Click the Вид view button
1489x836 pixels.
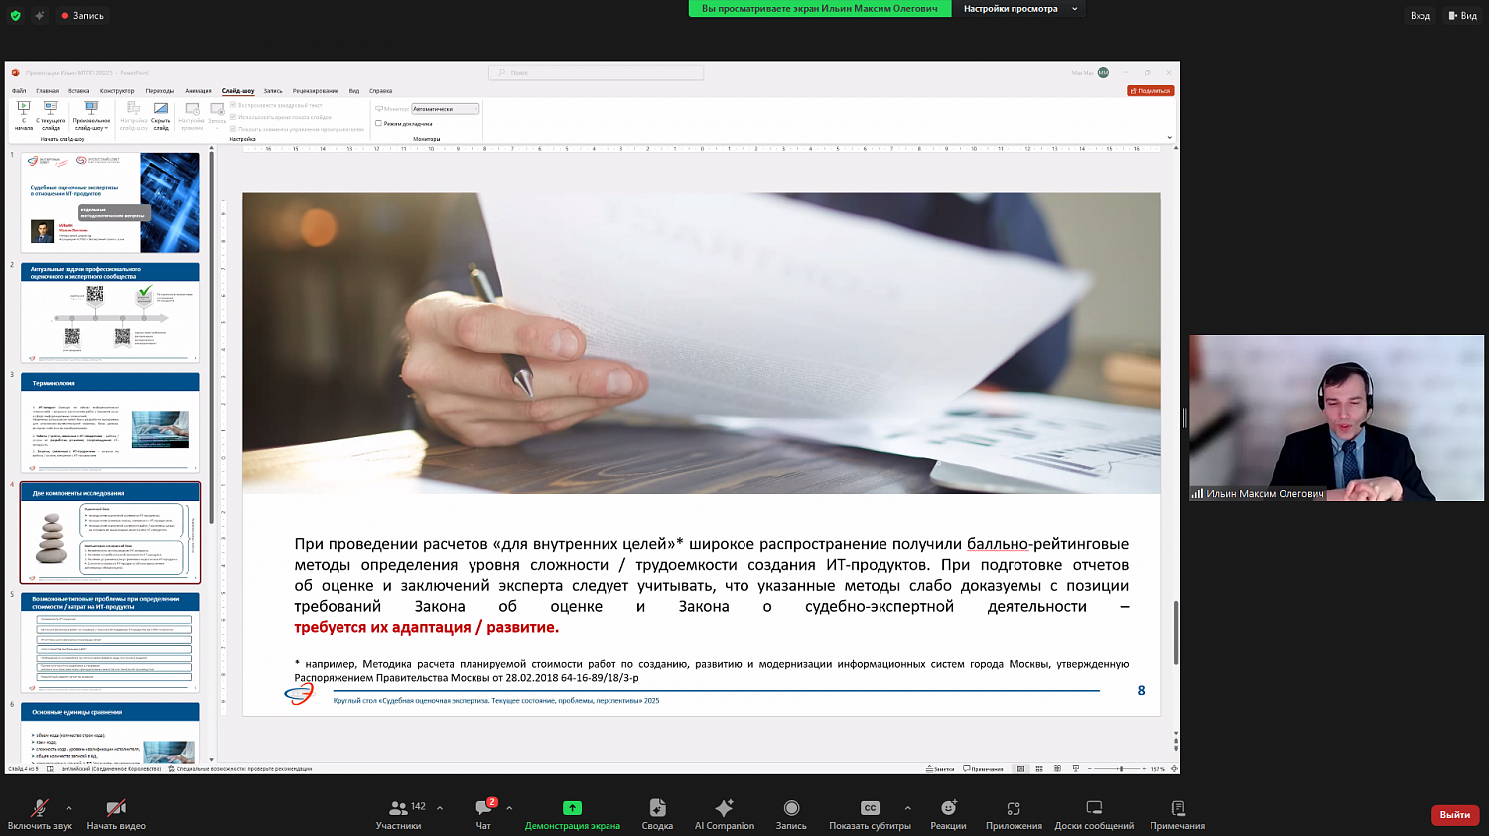(1462, 16)
